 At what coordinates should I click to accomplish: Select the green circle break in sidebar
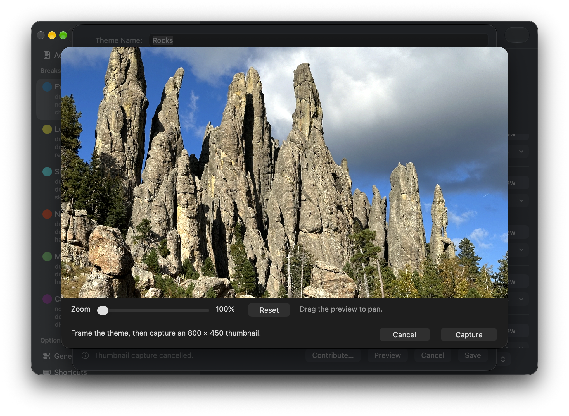[47, 257]
